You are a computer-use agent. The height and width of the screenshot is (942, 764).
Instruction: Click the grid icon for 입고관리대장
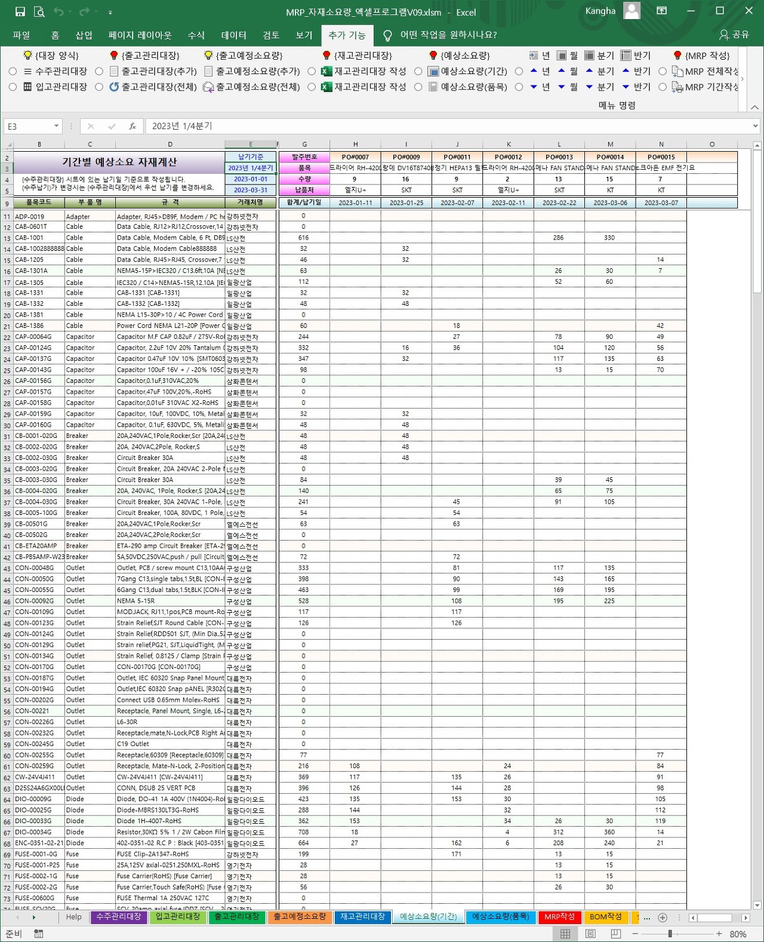coord(27,87)
